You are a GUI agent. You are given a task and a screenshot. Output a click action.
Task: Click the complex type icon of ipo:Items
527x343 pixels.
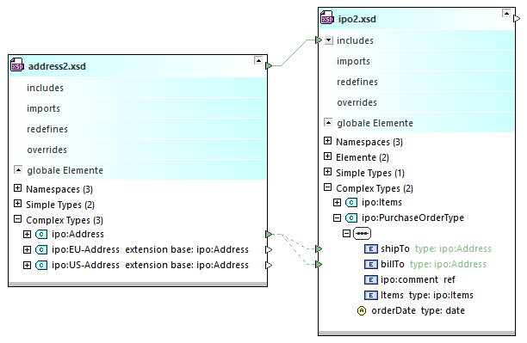click(x=351, y=202)
